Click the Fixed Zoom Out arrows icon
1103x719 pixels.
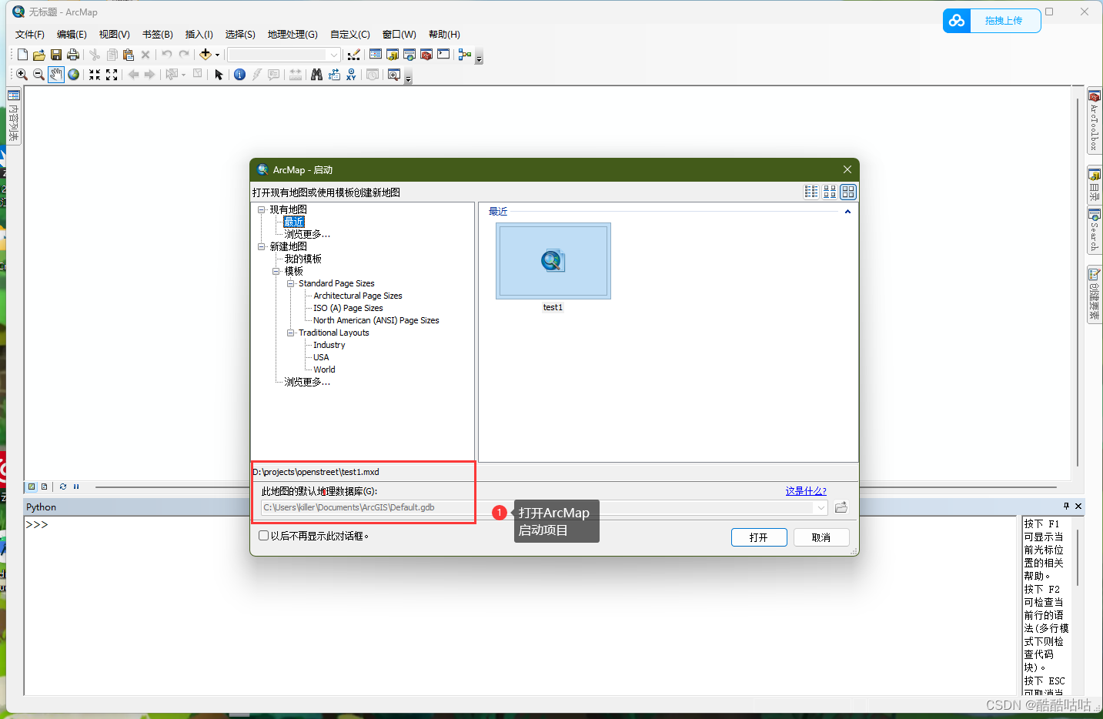pyautogui.click(x=112, y=75)
